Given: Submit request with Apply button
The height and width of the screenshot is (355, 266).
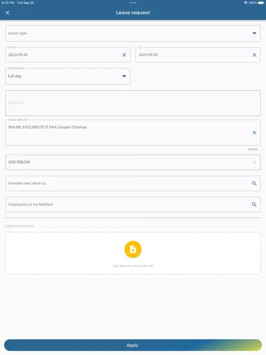Looking at the screenshot, I should click(133, 345).
